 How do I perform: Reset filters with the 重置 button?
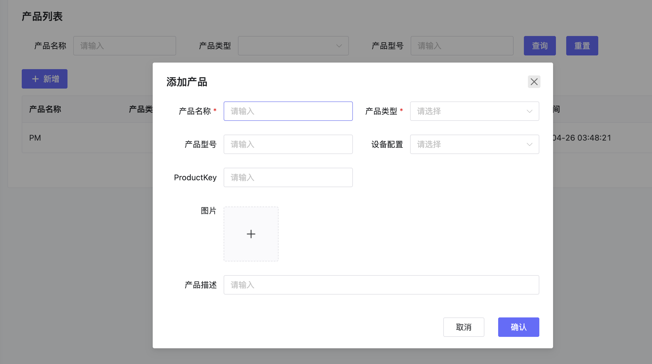pos(582,46)
